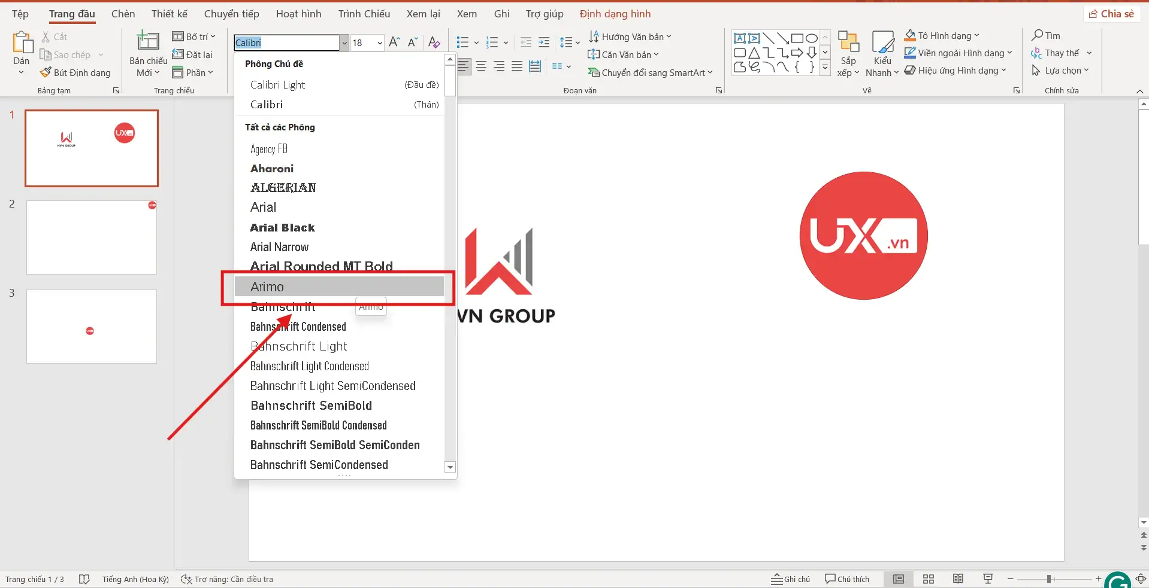Screen dimensions: 1149x588
Task: Click the spell check book icon in status bar
Action: 84,579
